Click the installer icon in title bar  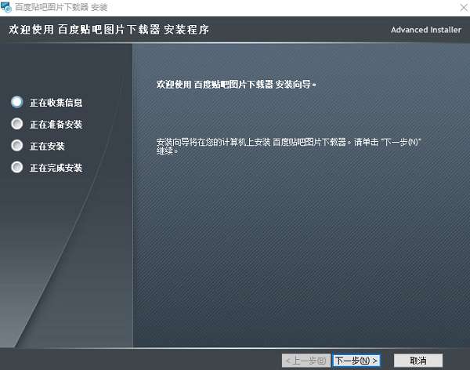point(6,7)
